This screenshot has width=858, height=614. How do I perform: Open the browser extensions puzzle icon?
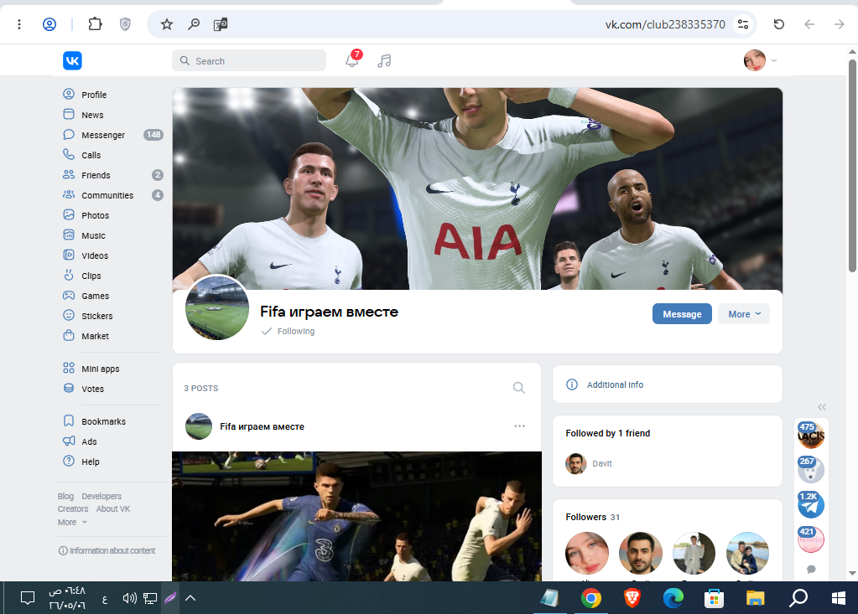(96, 24)
